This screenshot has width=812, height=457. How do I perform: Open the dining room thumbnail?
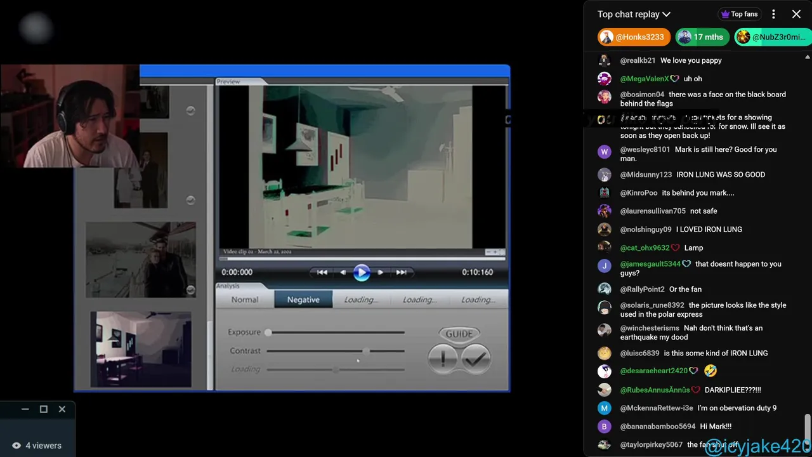click(x=141, y=348)
